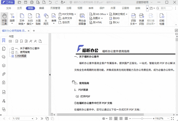
Task: Open the layers sidebar icon
Action: click(4, 65)
